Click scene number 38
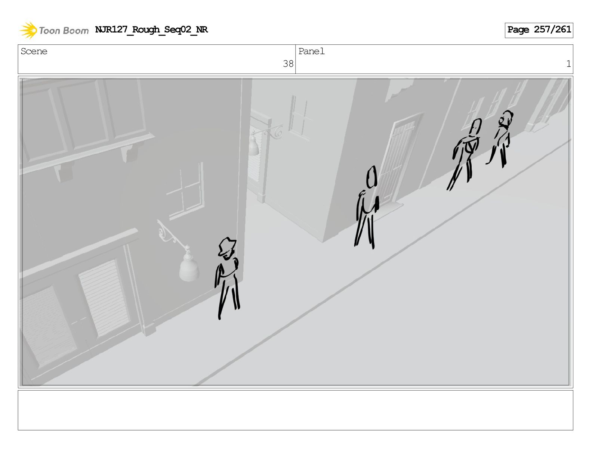The image size is (592, 457). [288, 64]
